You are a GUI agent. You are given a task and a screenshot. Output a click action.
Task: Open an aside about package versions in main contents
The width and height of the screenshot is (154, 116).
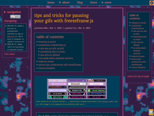tap(56, 58)
